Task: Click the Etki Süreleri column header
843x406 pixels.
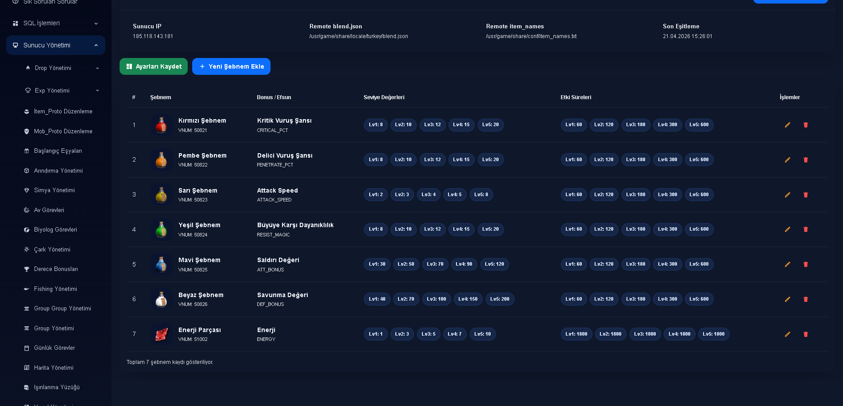Action: tap(576, 97)
